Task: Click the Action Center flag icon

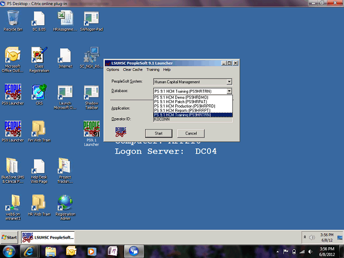Action: point(285,252)
